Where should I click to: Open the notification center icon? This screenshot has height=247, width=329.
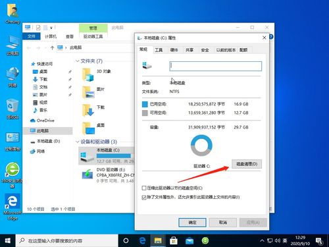coord(319,241)
